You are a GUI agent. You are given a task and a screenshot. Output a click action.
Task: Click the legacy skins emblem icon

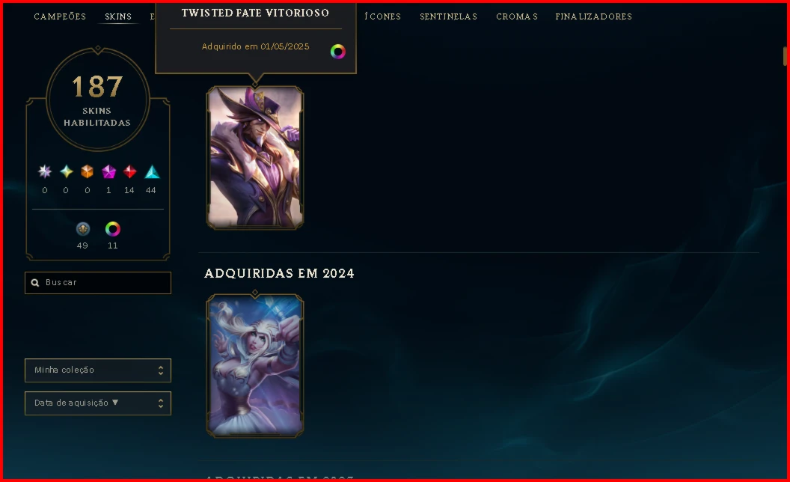click(82, 230)
